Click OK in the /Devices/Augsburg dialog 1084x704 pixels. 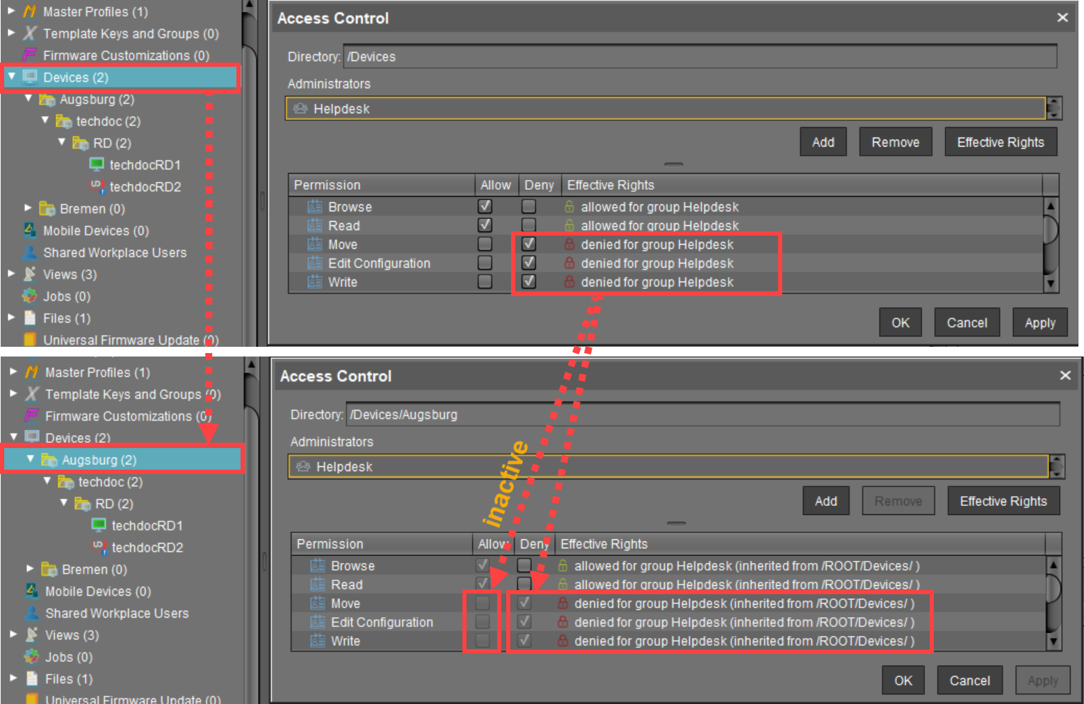pyautogui.click(x=903, y=680)
